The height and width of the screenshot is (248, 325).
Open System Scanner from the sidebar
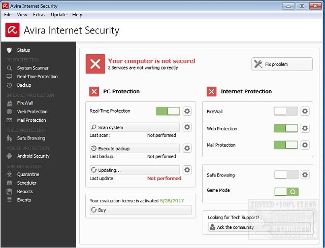(x=32, y=68)
